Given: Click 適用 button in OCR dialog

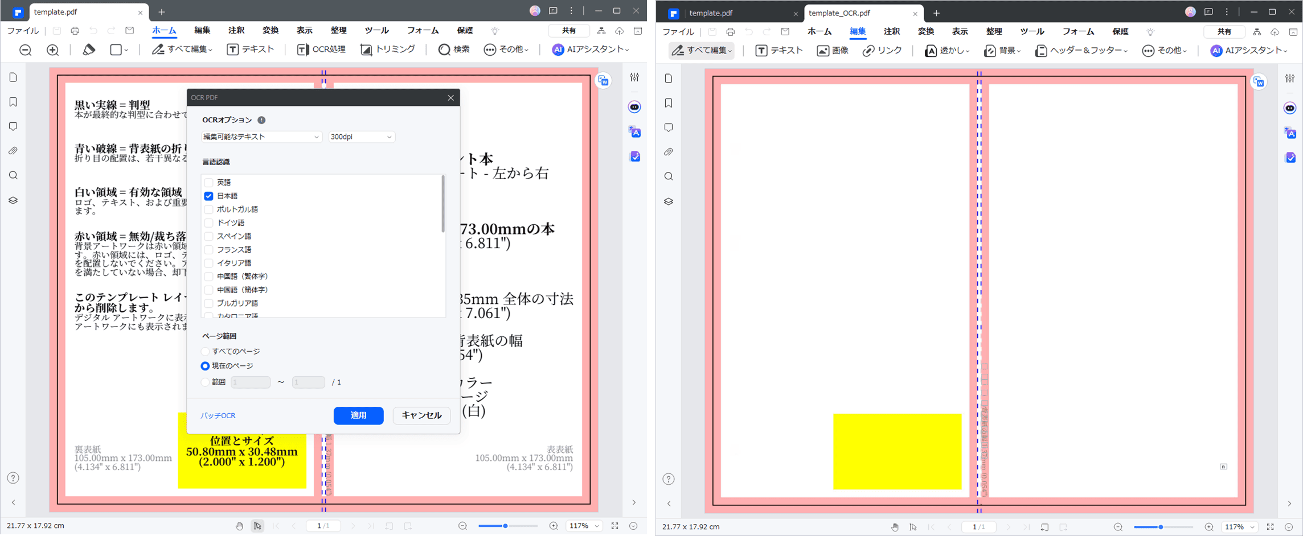Looking at the screenshot, I should click(x=358, y=415).
